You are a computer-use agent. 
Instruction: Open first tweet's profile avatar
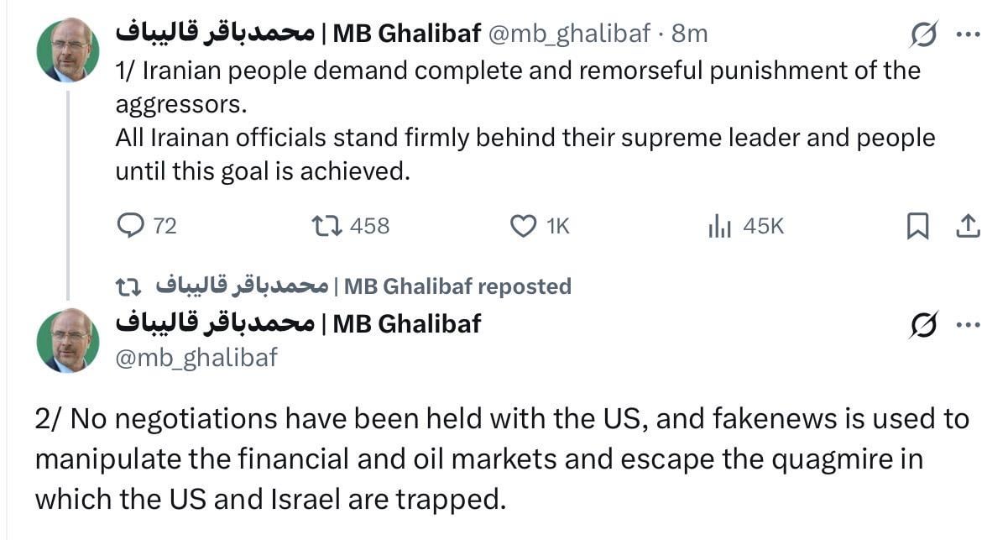pyautogui.click(x=68, y=50)
